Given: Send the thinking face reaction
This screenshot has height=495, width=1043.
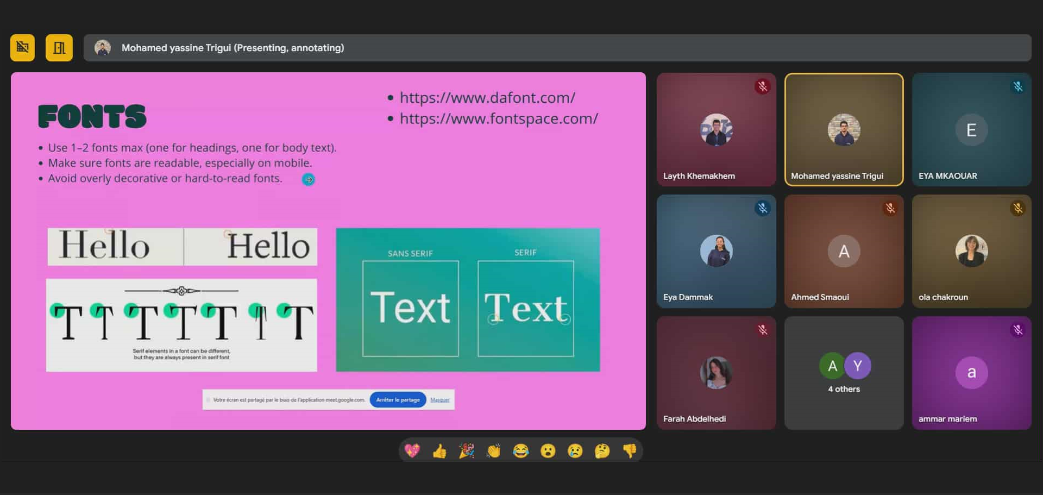Looking at the screenshot, I should pos(602,451).
